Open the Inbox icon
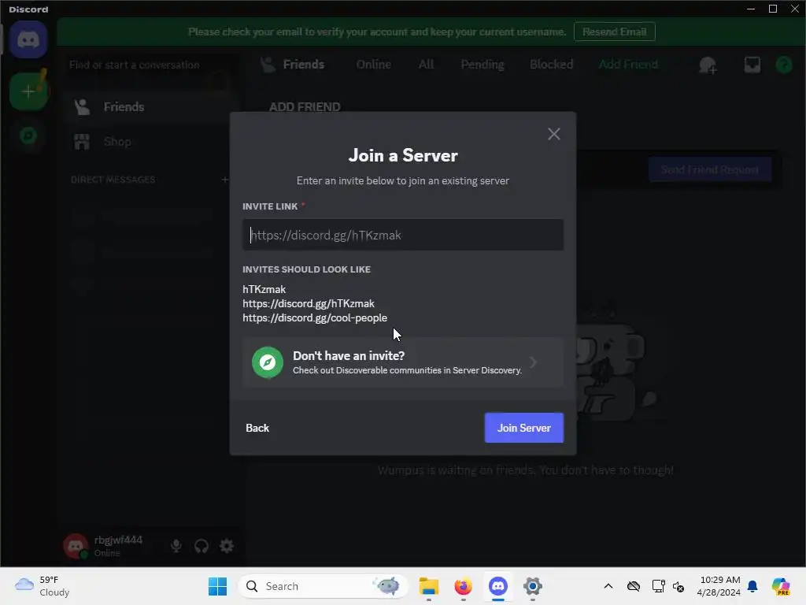The width and height of the screenshot is (806, 605). click(752, 65)
